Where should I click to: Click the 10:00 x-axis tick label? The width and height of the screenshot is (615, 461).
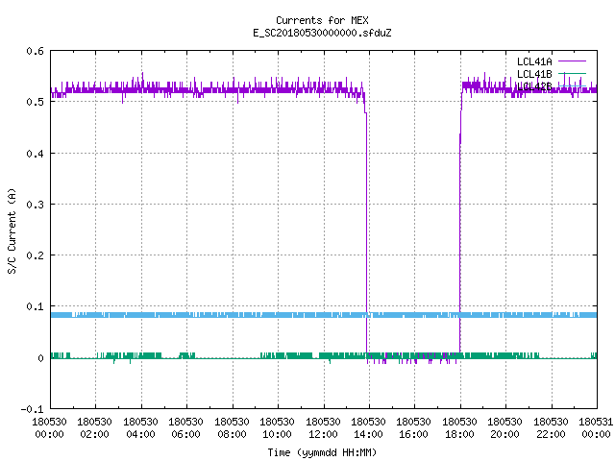coord(277,434)
